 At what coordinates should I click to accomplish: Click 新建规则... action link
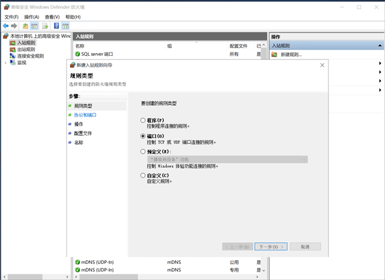point(291,54)
